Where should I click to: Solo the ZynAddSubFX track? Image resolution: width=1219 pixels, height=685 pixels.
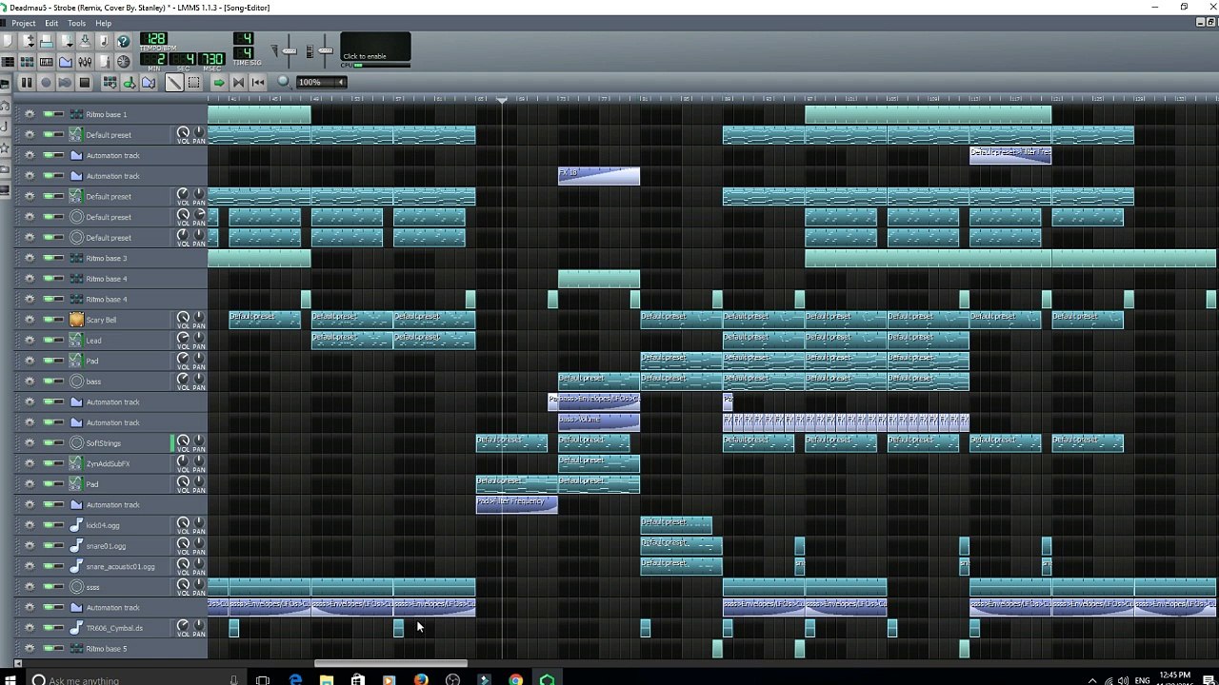[x=59, y=463]
